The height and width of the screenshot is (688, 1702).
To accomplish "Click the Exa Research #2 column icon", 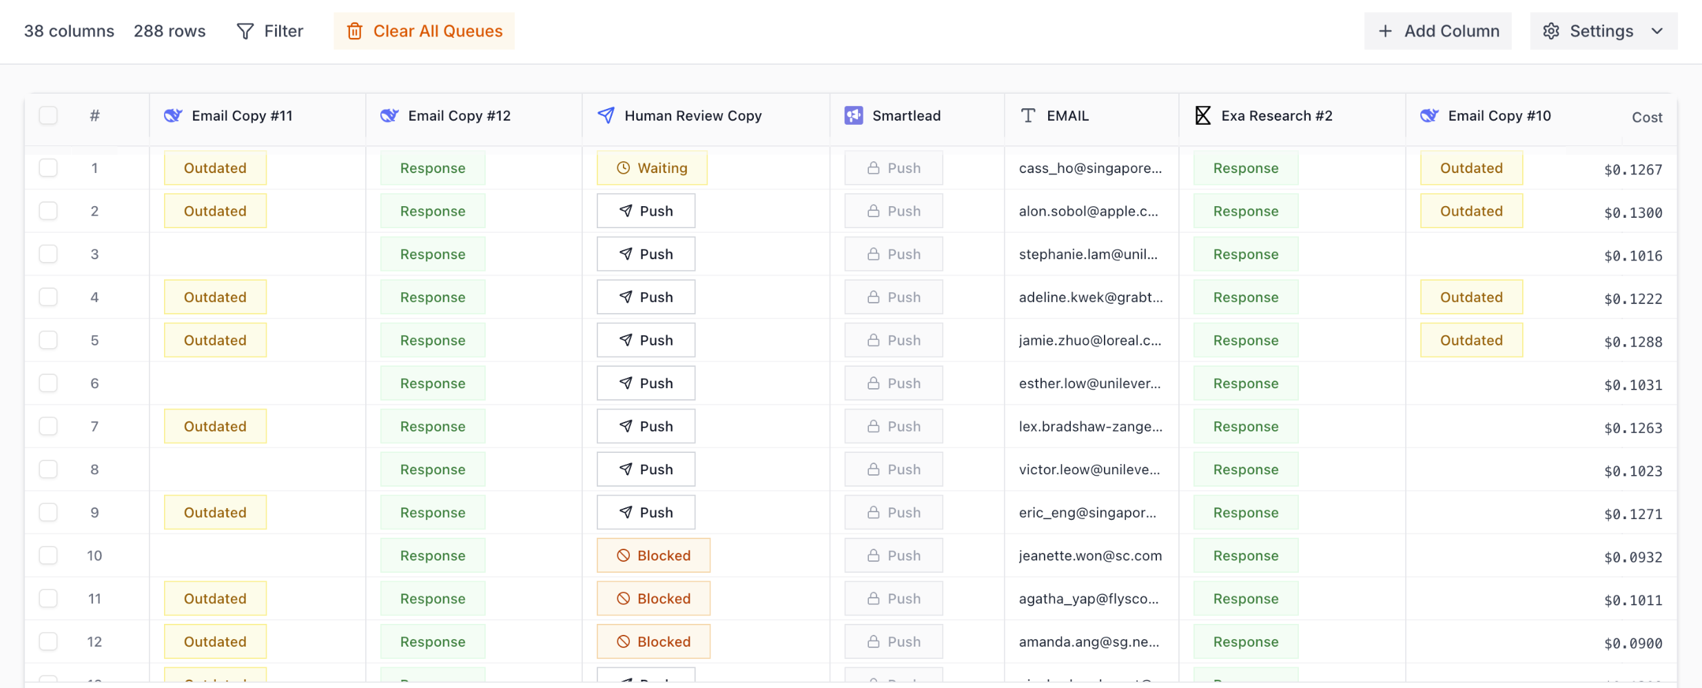I will click(1202, 115).
